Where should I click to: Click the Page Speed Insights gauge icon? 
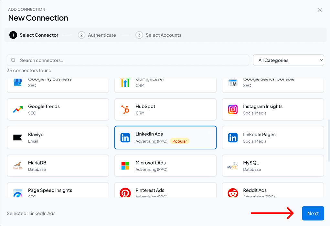click(x=18, y=193)
